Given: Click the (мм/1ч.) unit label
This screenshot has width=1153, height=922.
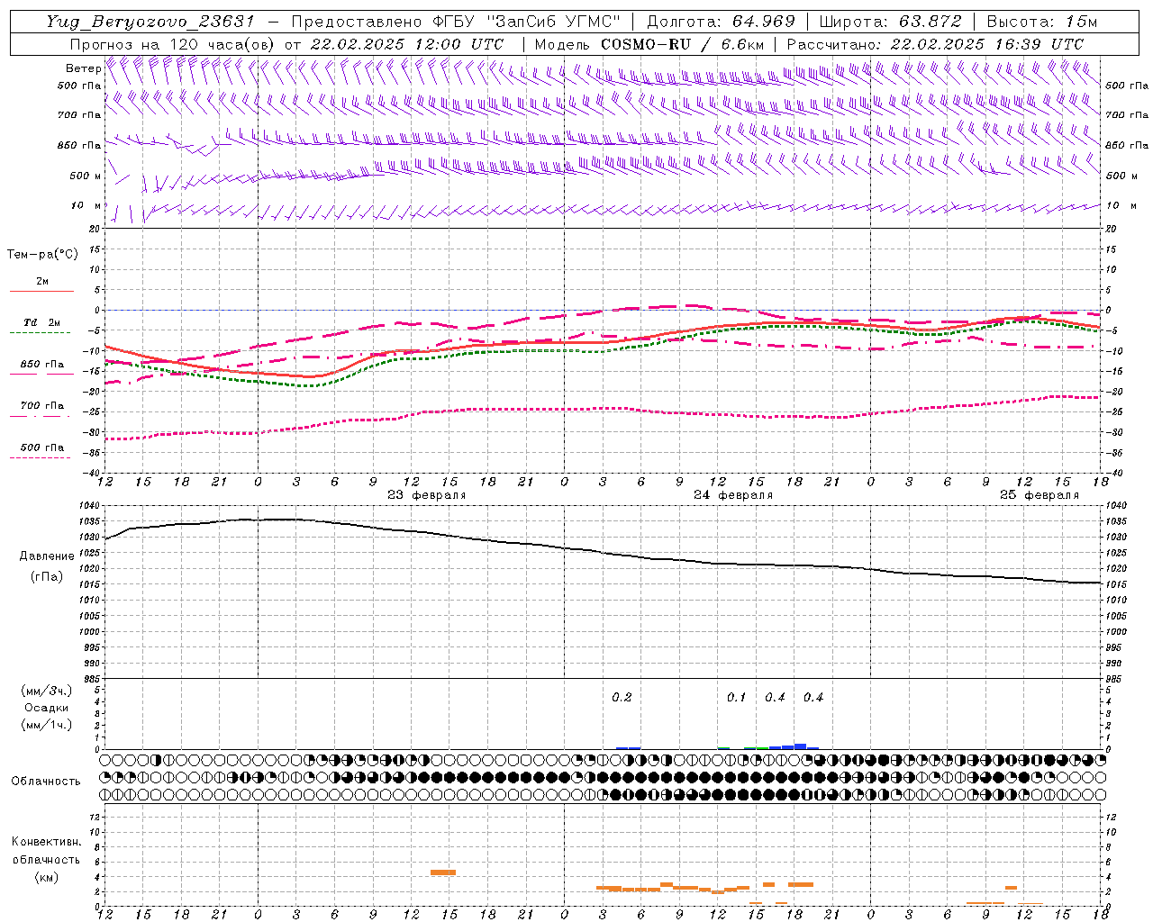Looking at the screenshot, I should (47, 725).
